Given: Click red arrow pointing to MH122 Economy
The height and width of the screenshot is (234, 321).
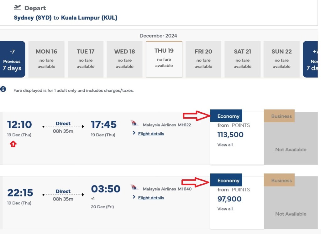Looking at the screenshot, I should 196,116.
